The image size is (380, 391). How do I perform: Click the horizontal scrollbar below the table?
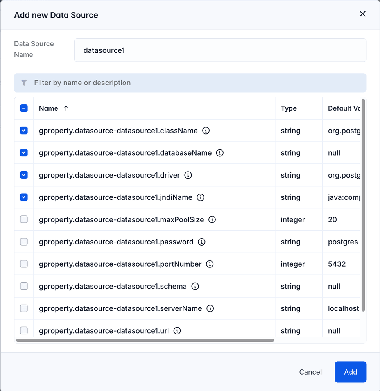(x=145, y=340)
